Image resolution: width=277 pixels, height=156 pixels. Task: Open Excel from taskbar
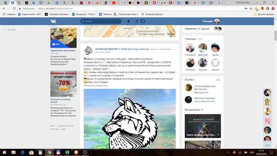[x=67, y=153]
